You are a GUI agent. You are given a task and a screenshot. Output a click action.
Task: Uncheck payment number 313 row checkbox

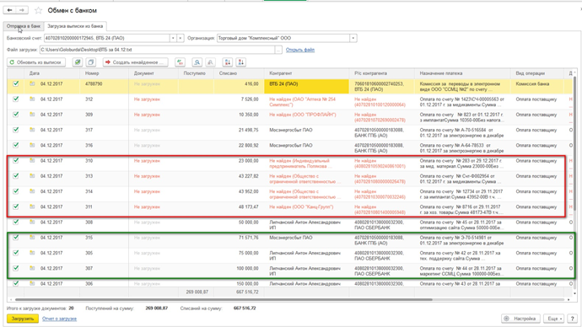[15, 176]
